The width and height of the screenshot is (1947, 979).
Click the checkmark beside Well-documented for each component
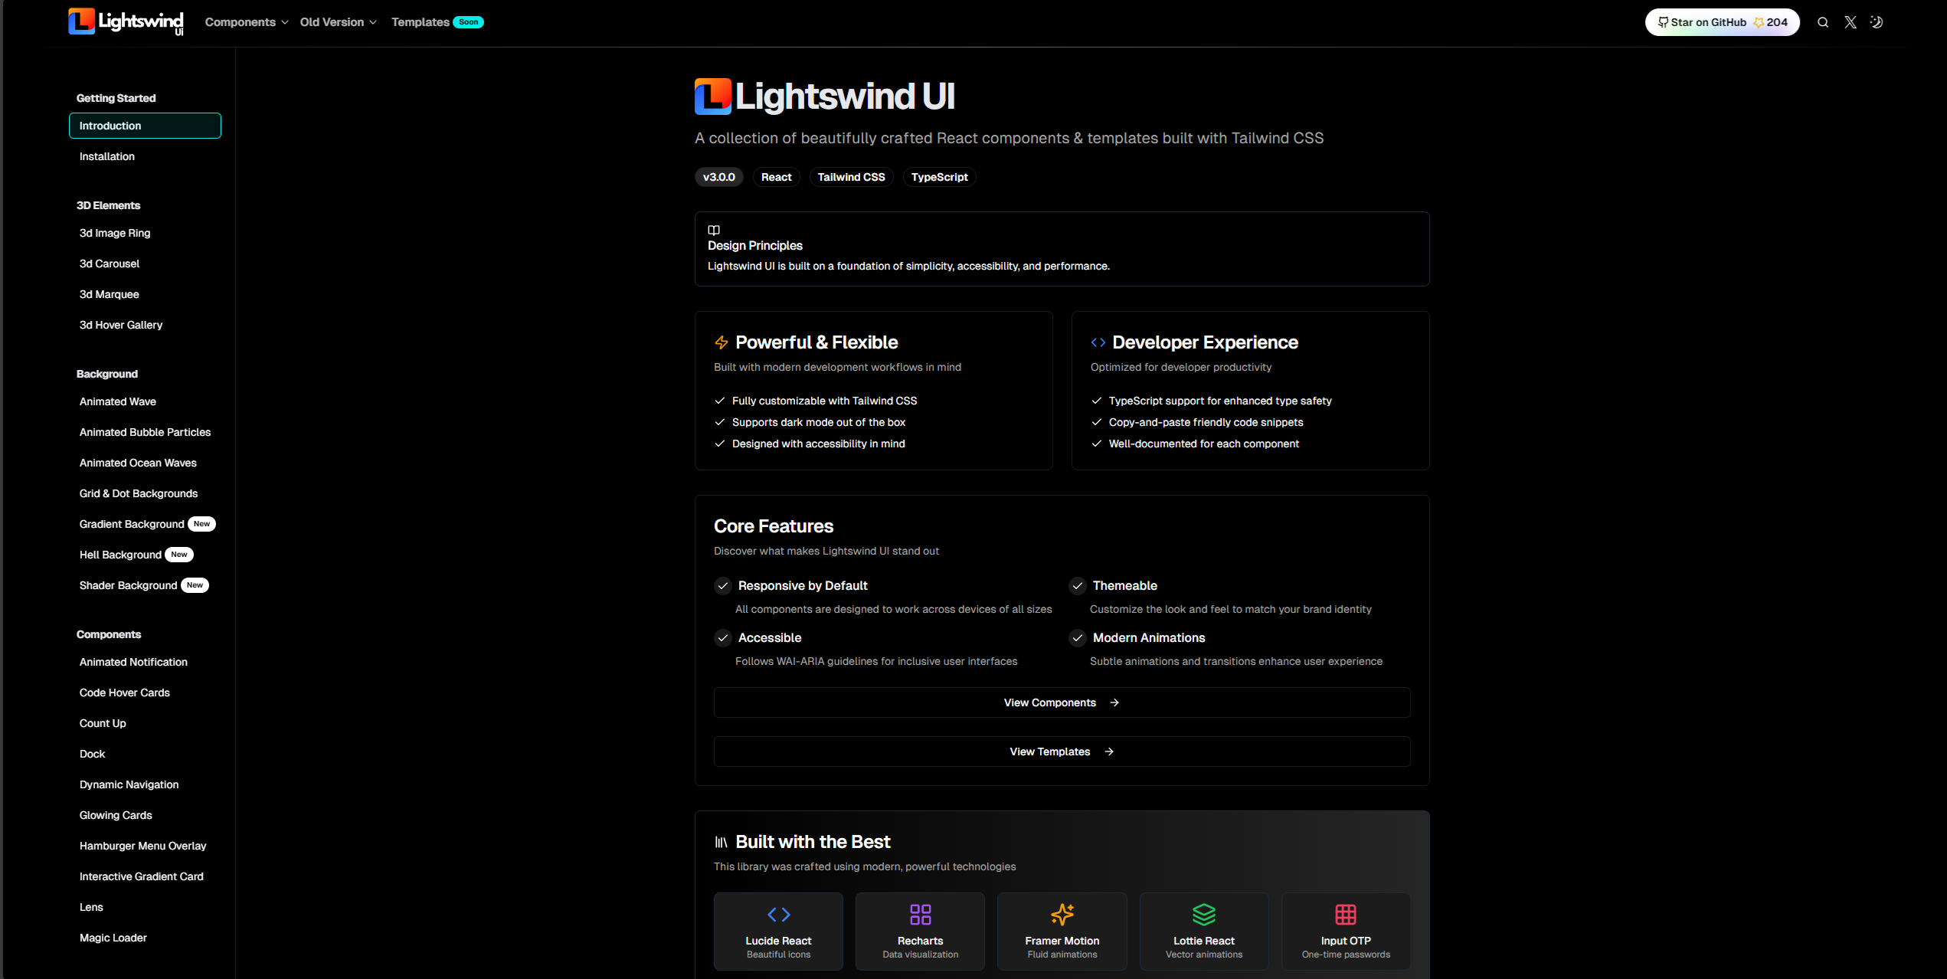pyautogui.click(x=1097, y=444)
